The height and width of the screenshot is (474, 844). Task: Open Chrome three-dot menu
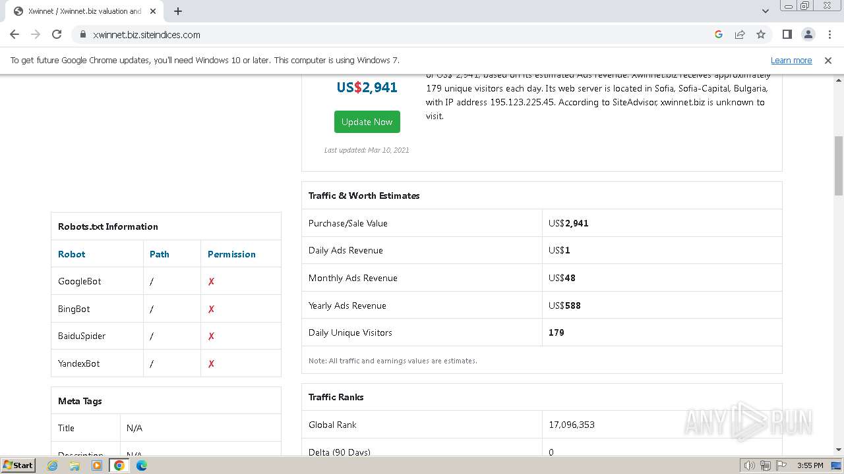[829, 34]
